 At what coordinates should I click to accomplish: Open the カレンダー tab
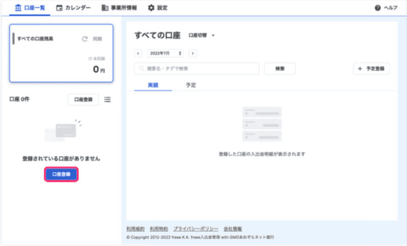click(x=73, y=8)
